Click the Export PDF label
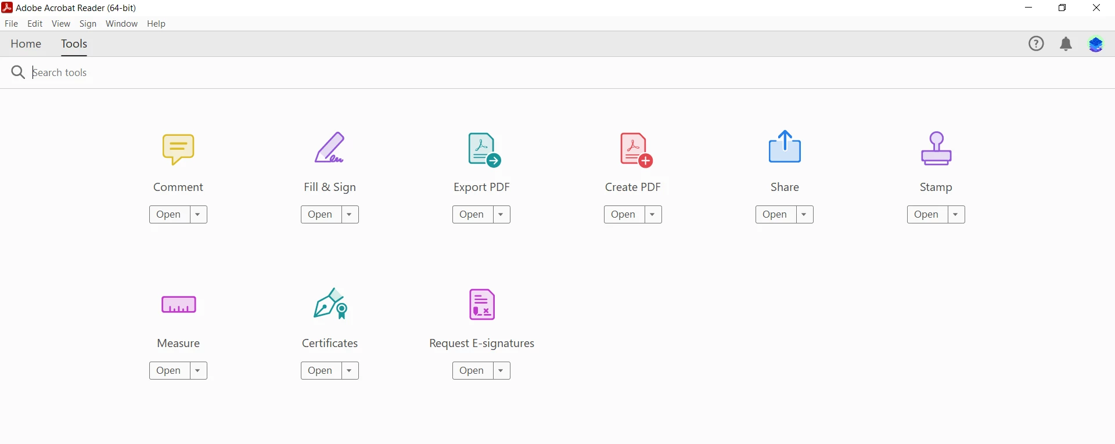 481,187
